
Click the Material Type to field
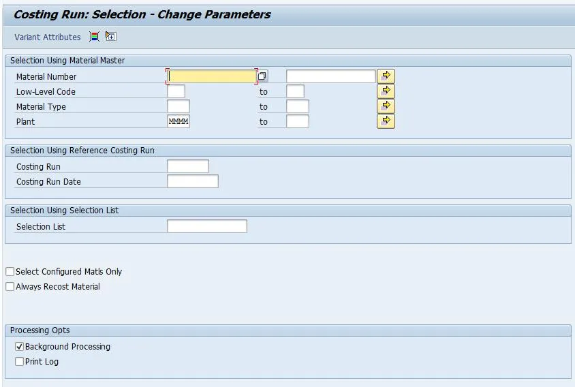point(298,106)
